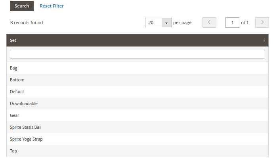Open the Sprite Stasis Ball row
Viewport: 273px width, 158px height.
[x=26, y=127]
